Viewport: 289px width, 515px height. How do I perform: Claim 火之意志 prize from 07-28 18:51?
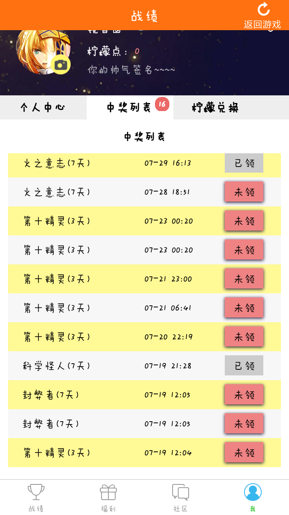(244, 192)
